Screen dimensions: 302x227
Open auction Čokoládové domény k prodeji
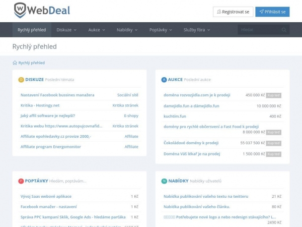click(x=191, y=143)
